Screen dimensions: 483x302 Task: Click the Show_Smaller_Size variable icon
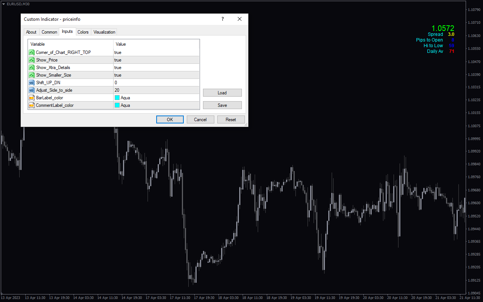(32, 75)
